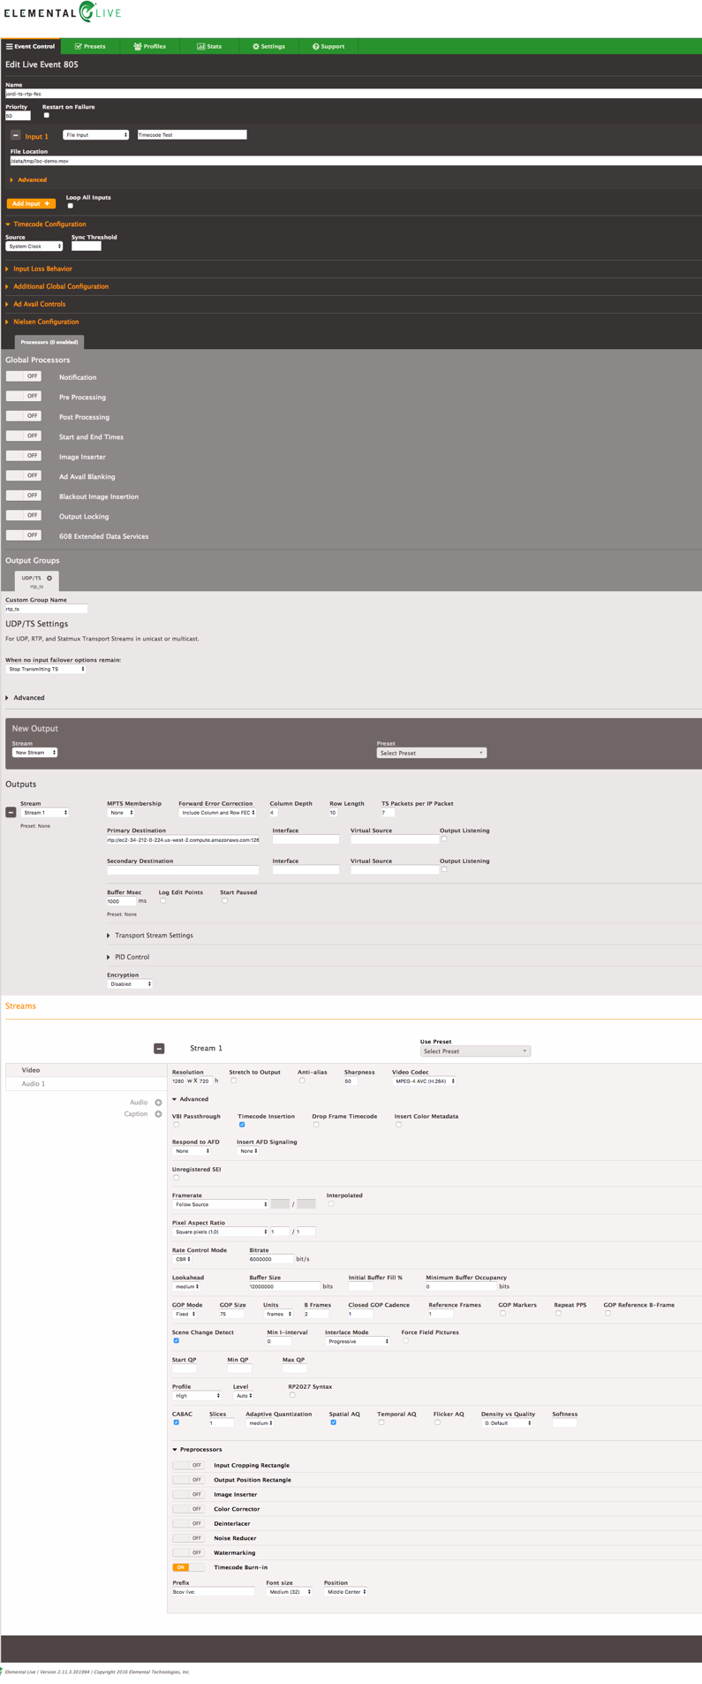Toggle Stretch to Output checkbox
Image resolution: width=702 pixels, height=1684 pixels.
233,1080
